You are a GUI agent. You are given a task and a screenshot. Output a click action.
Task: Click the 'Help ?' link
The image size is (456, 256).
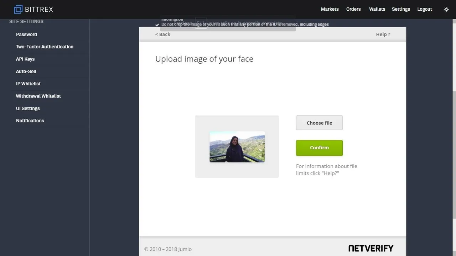pos(383,34)
